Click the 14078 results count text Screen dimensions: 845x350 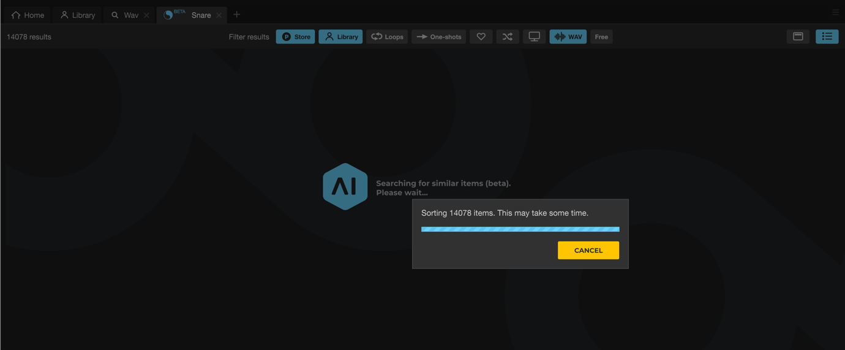(29, 37)
